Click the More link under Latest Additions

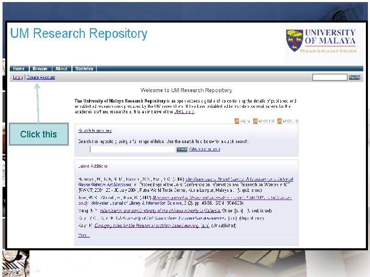click(x=84, y=235)
